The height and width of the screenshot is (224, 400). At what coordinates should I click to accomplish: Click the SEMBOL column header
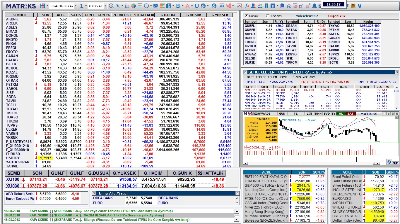[20, 15]
